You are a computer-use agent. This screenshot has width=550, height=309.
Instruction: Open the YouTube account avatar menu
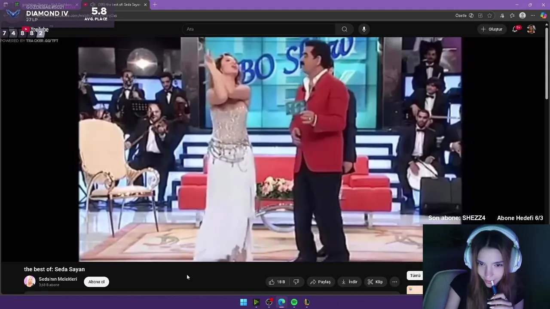pyautogui.click(x=531, y=29)
